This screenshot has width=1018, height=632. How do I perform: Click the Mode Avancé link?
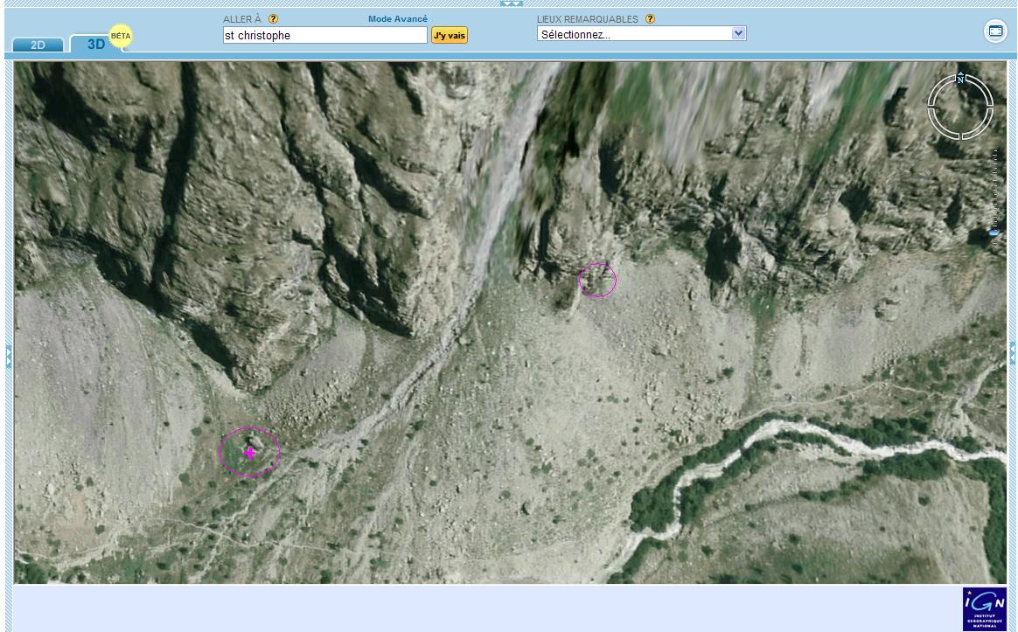pyautogui.click(x=397, y=19)
